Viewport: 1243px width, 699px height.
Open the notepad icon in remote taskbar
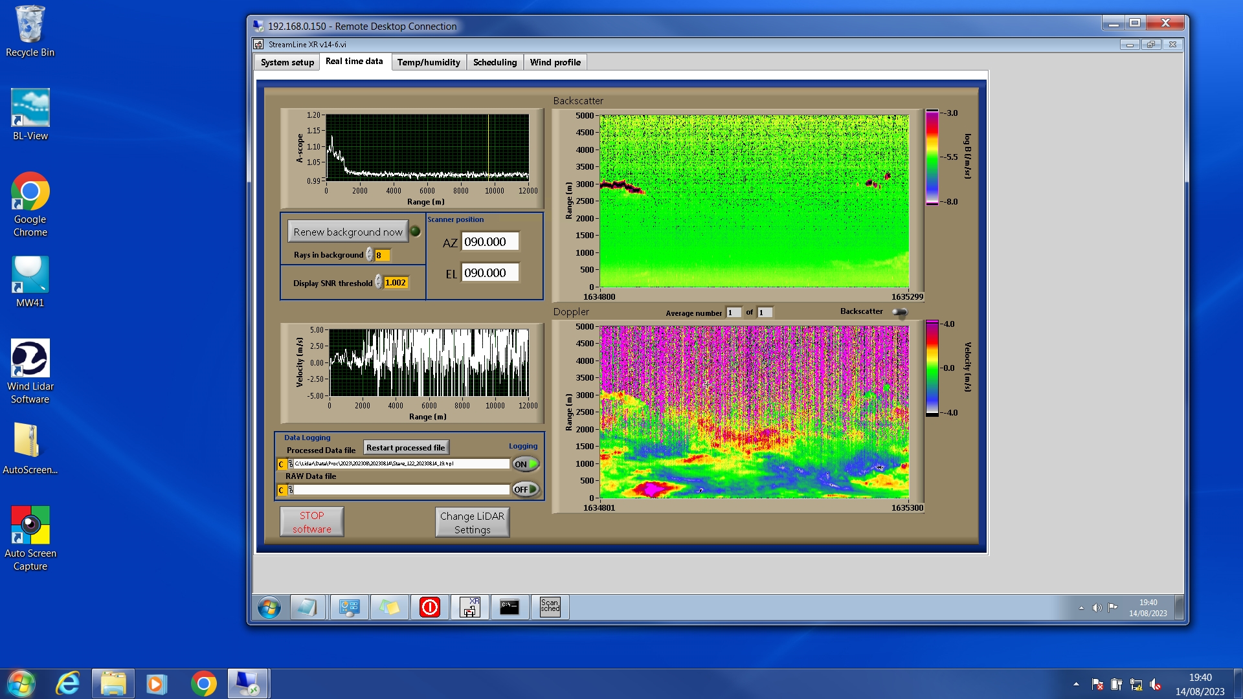click(308, 607)
